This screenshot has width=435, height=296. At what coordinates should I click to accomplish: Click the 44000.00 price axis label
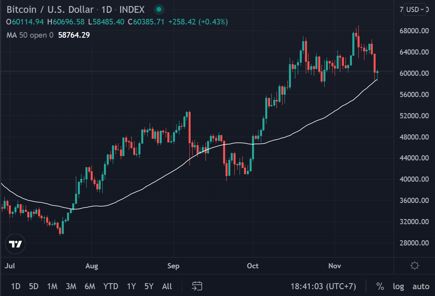414,158
